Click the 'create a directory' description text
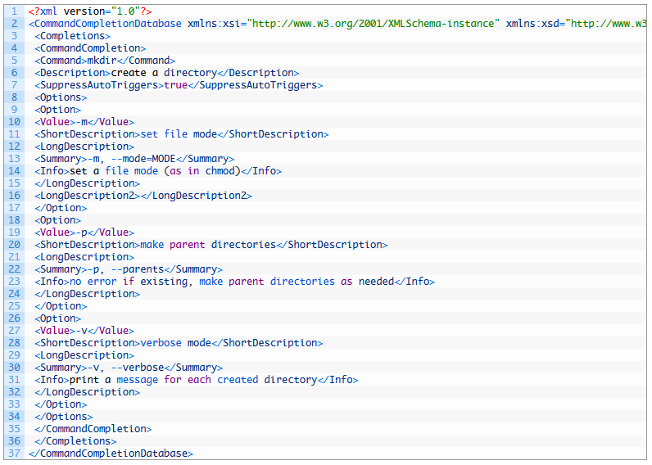 point(165,73)
